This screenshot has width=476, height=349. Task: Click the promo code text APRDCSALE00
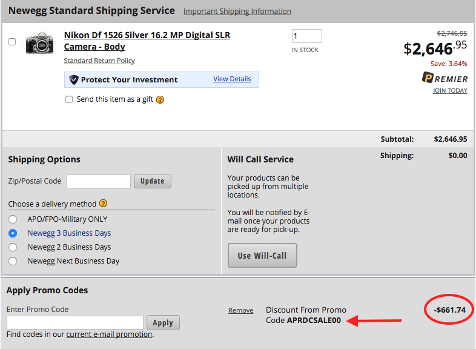(314, 320)
